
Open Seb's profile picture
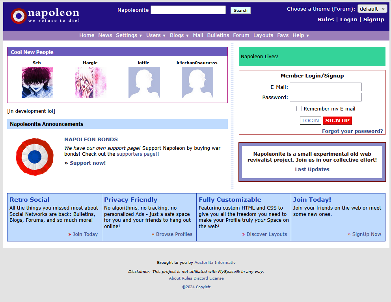click(37, 82)
